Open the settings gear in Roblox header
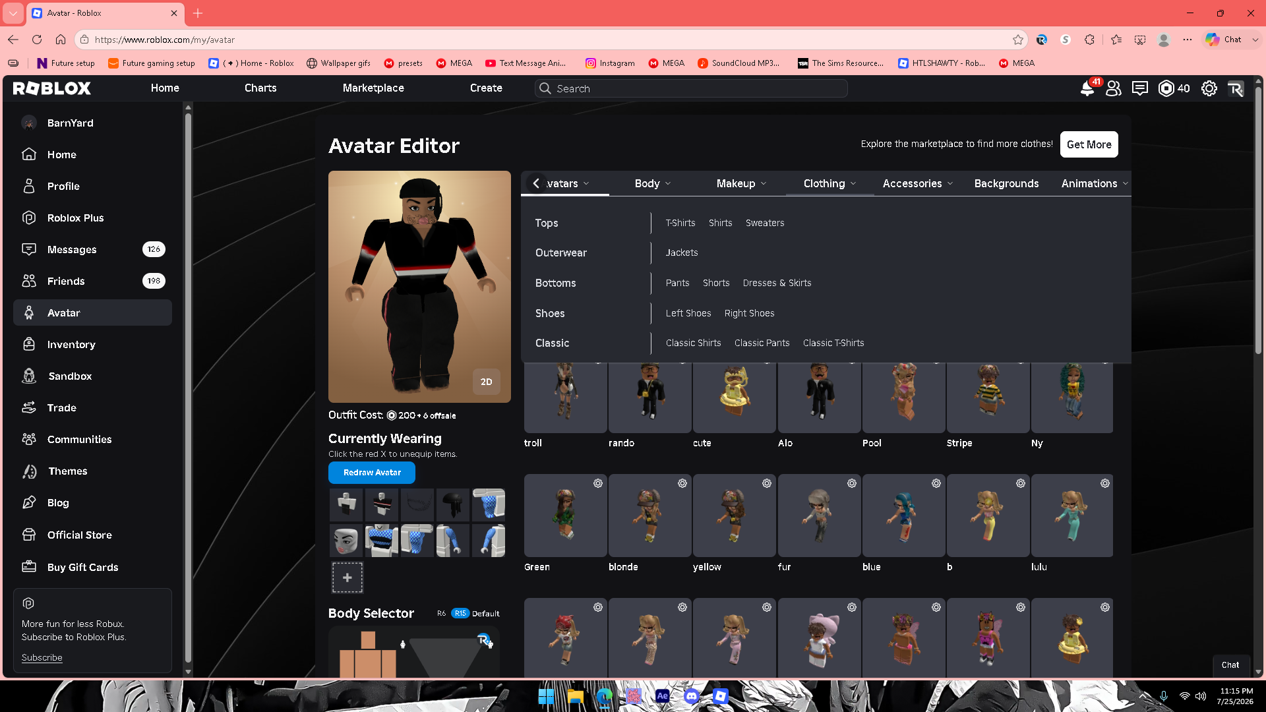The height and width of the screenshot is (712, 1266). [1209, 88]
